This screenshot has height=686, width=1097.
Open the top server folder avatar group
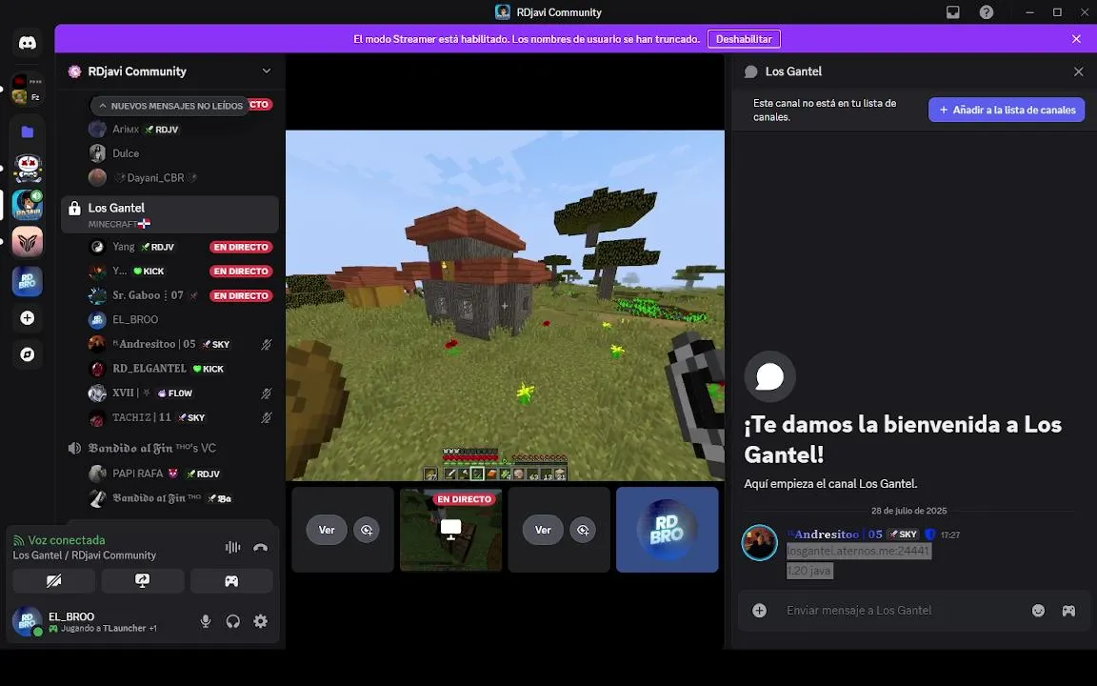[28, 89]
